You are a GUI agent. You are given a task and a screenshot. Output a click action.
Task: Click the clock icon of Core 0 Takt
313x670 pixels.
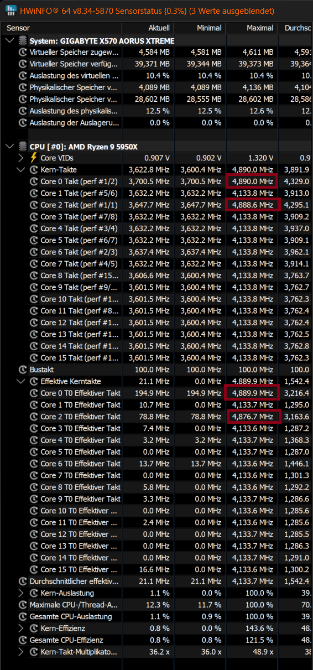pos(34,181)
